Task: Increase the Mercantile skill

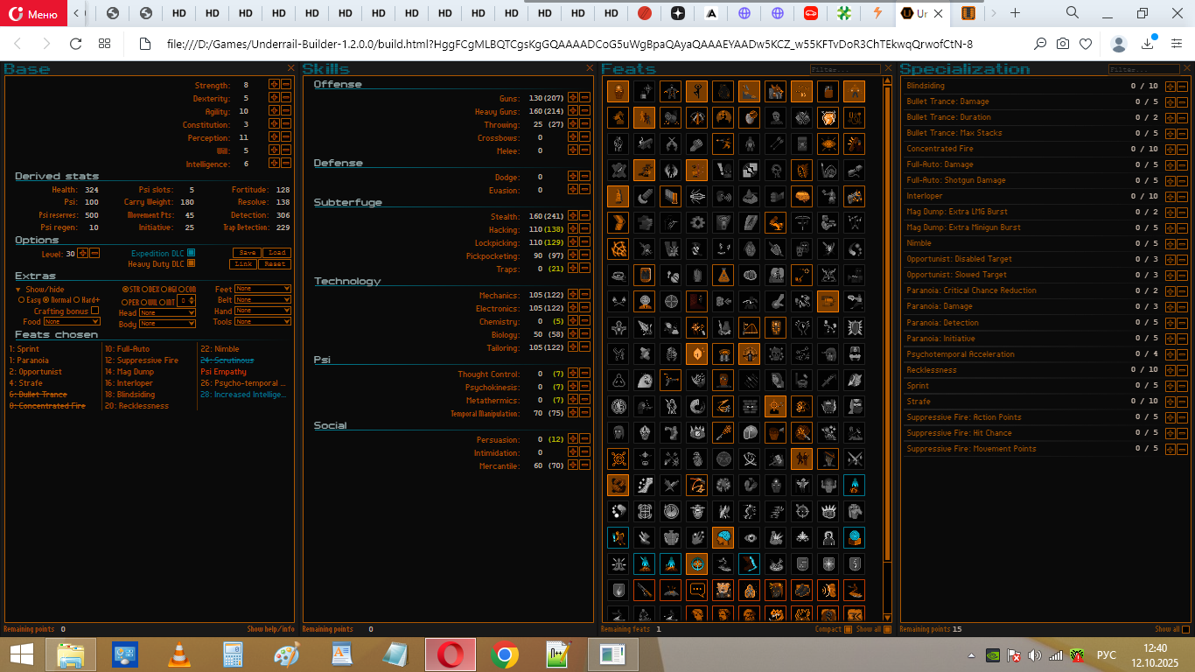Action: click(x=573, y=465)
